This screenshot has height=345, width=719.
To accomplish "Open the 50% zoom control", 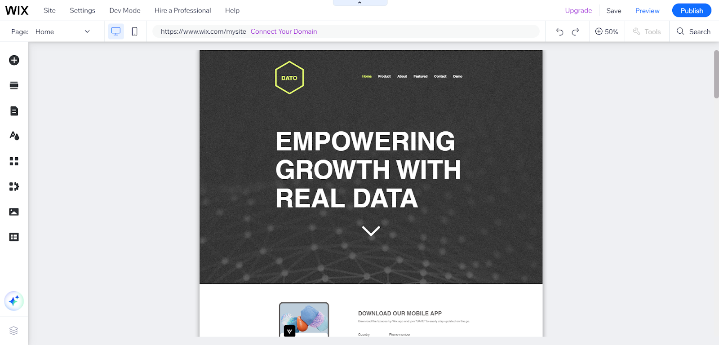I will tap(607, 31).
